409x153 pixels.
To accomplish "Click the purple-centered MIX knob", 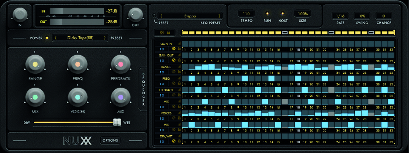I will click(x=120, y=97).
